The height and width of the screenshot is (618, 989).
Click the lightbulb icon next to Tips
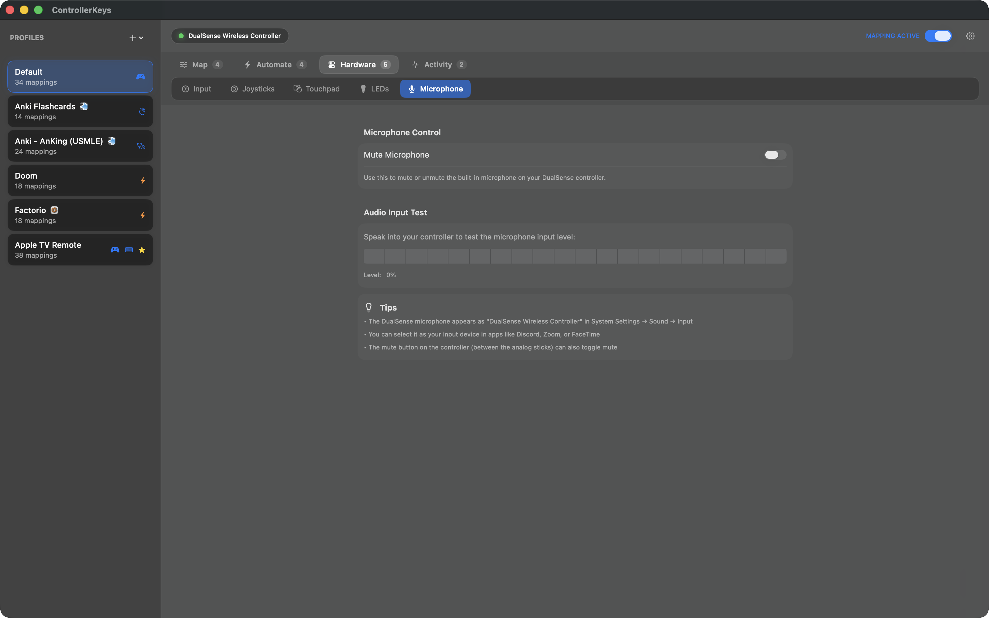coord(369,307)
